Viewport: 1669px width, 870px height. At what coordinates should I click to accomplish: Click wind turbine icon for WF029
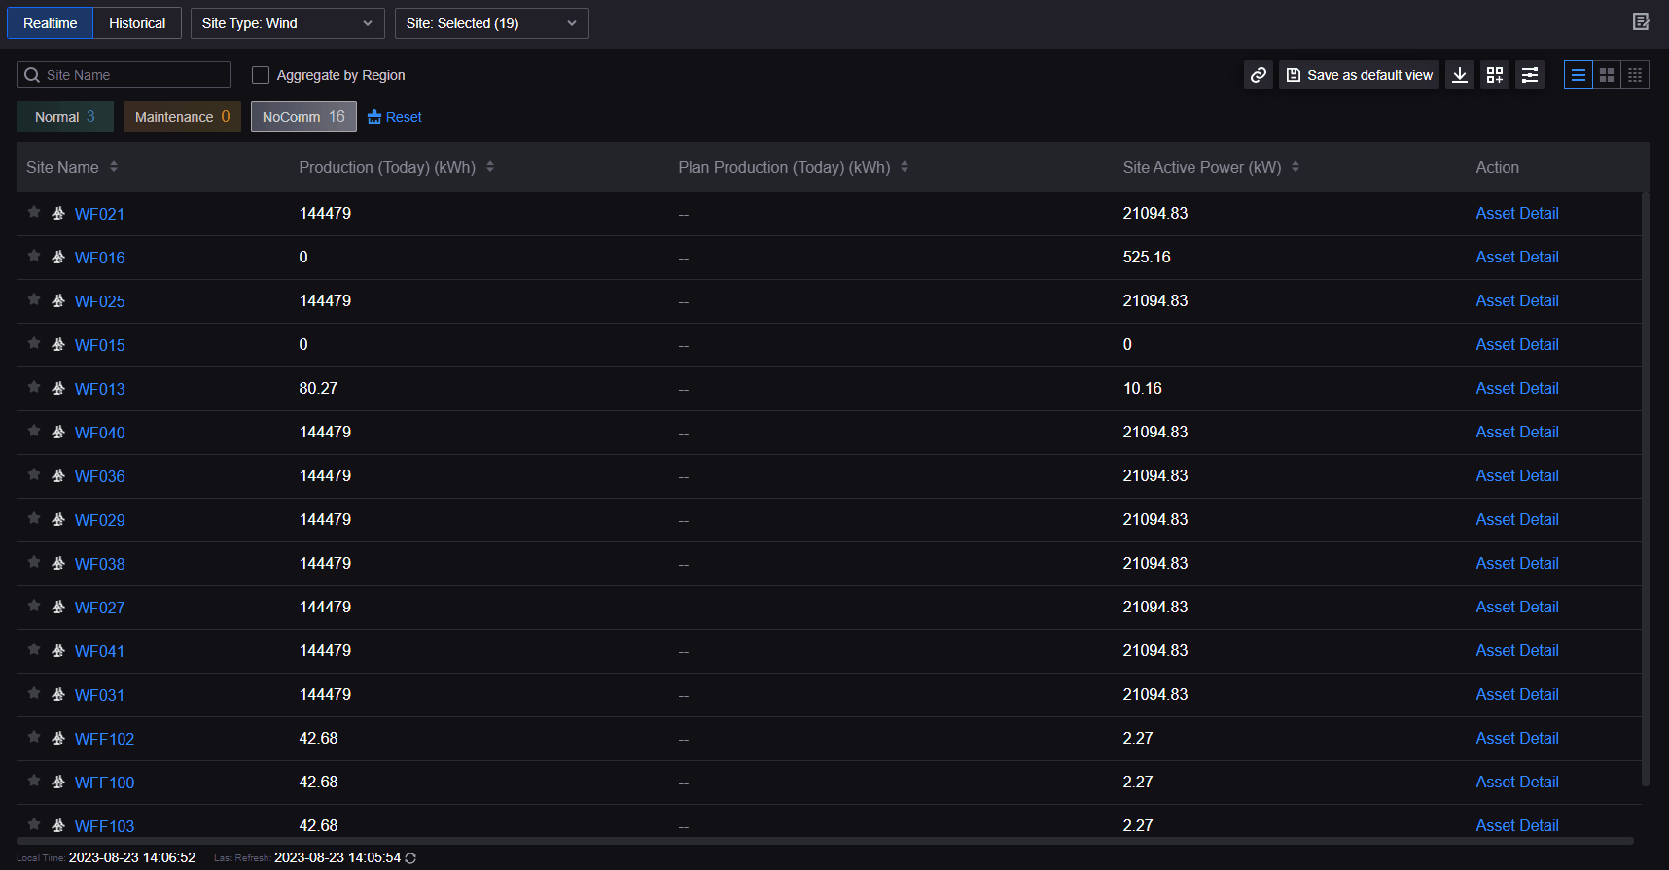(x=58, y=519)
